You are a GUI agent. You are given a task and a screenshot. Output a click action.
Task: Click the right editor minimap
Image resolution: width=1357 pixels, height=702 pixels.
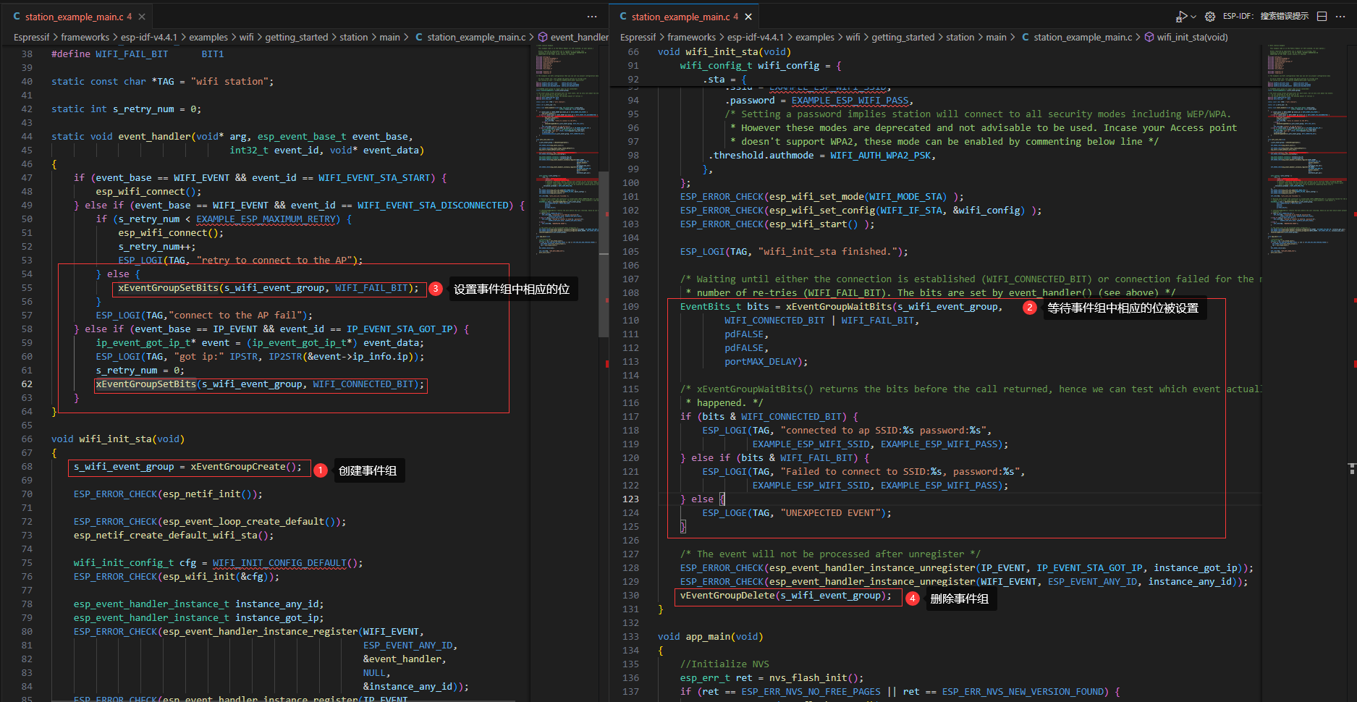[1306, 148]
